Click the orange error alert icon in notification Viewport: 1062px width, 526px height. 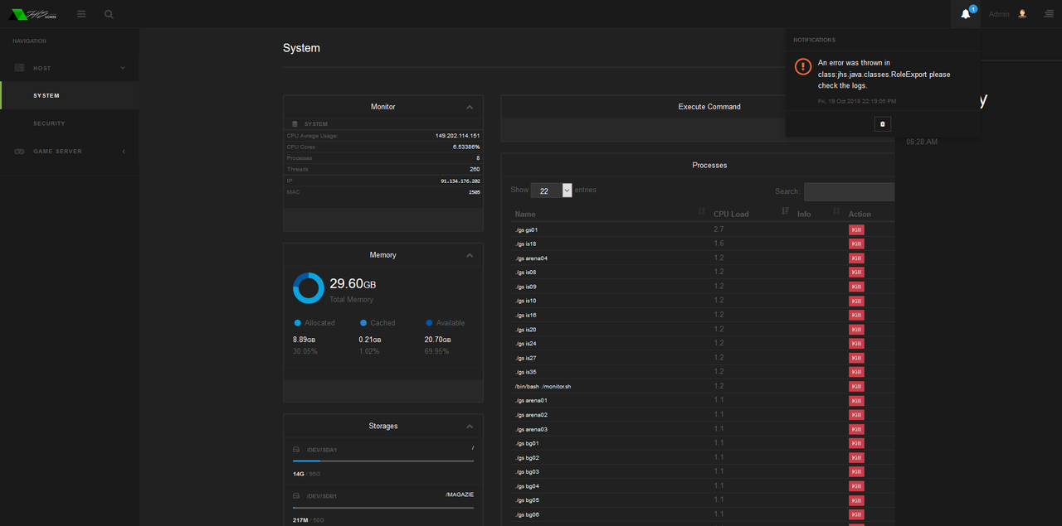(802, 67)
